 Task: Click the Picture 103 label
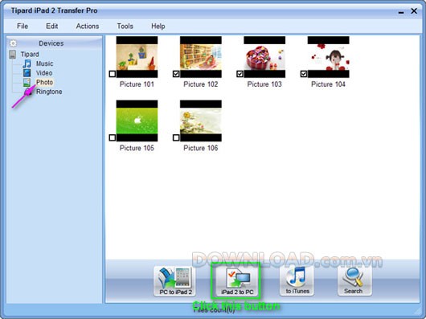click(264, 84)
